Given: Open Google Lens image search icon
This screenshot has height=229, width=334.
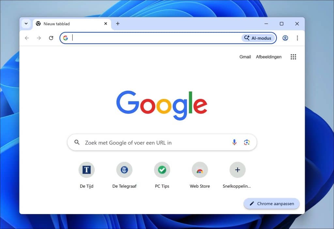Looking at the screenshot, I should pyautogui.click(x=247, y=142).
